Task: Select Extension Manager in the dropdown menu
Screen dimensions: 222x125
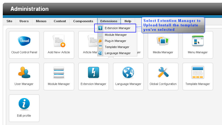Action: [x=117, y=28]
